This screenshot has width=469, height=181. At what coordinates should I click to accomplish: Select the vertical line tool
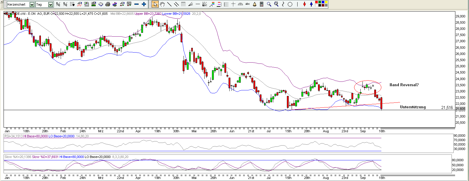297,4
